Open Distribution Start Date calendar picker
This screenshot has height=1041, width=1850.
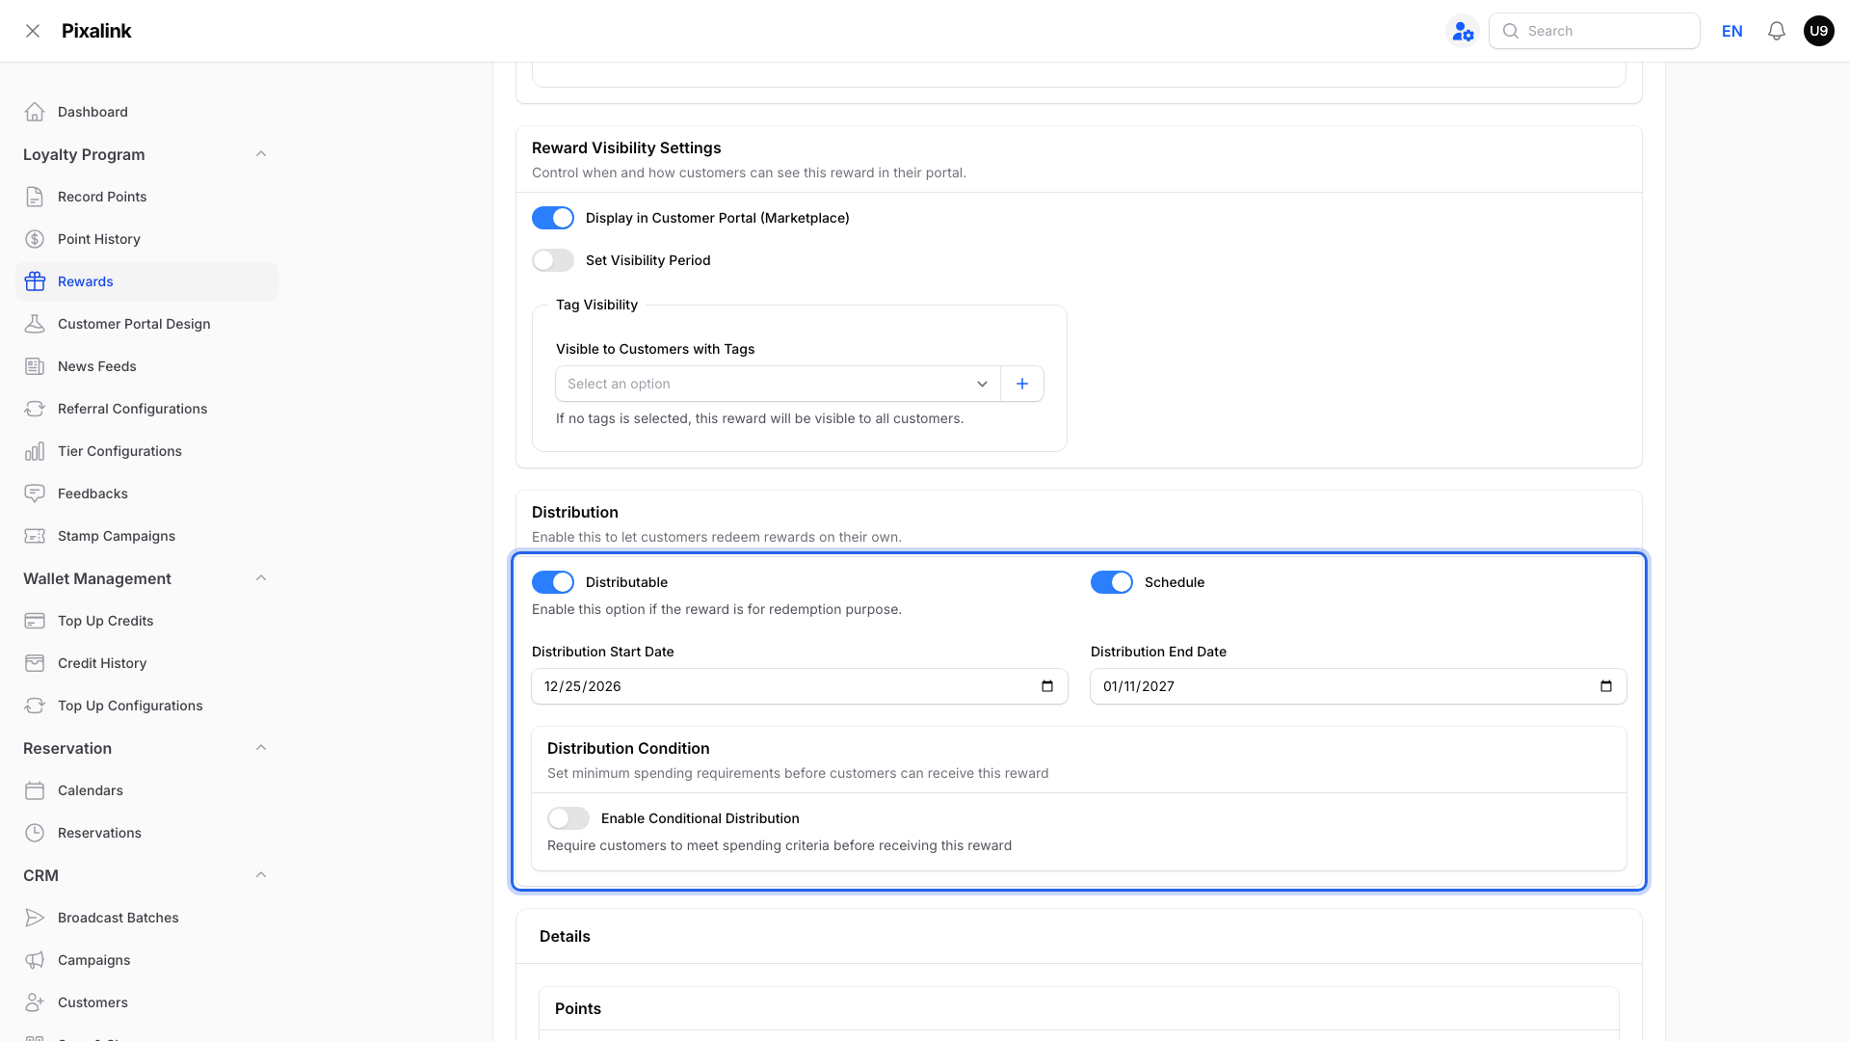[x=1047, y=686]
